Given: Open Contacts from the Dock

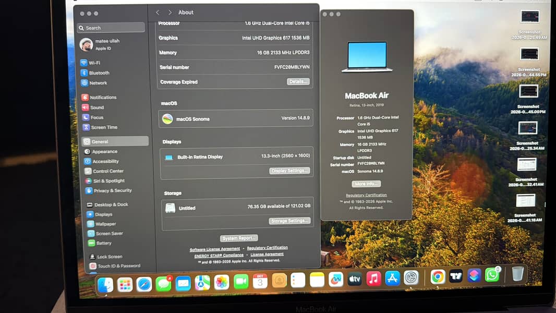Looking at the screenshot, I should coord(279,281).
